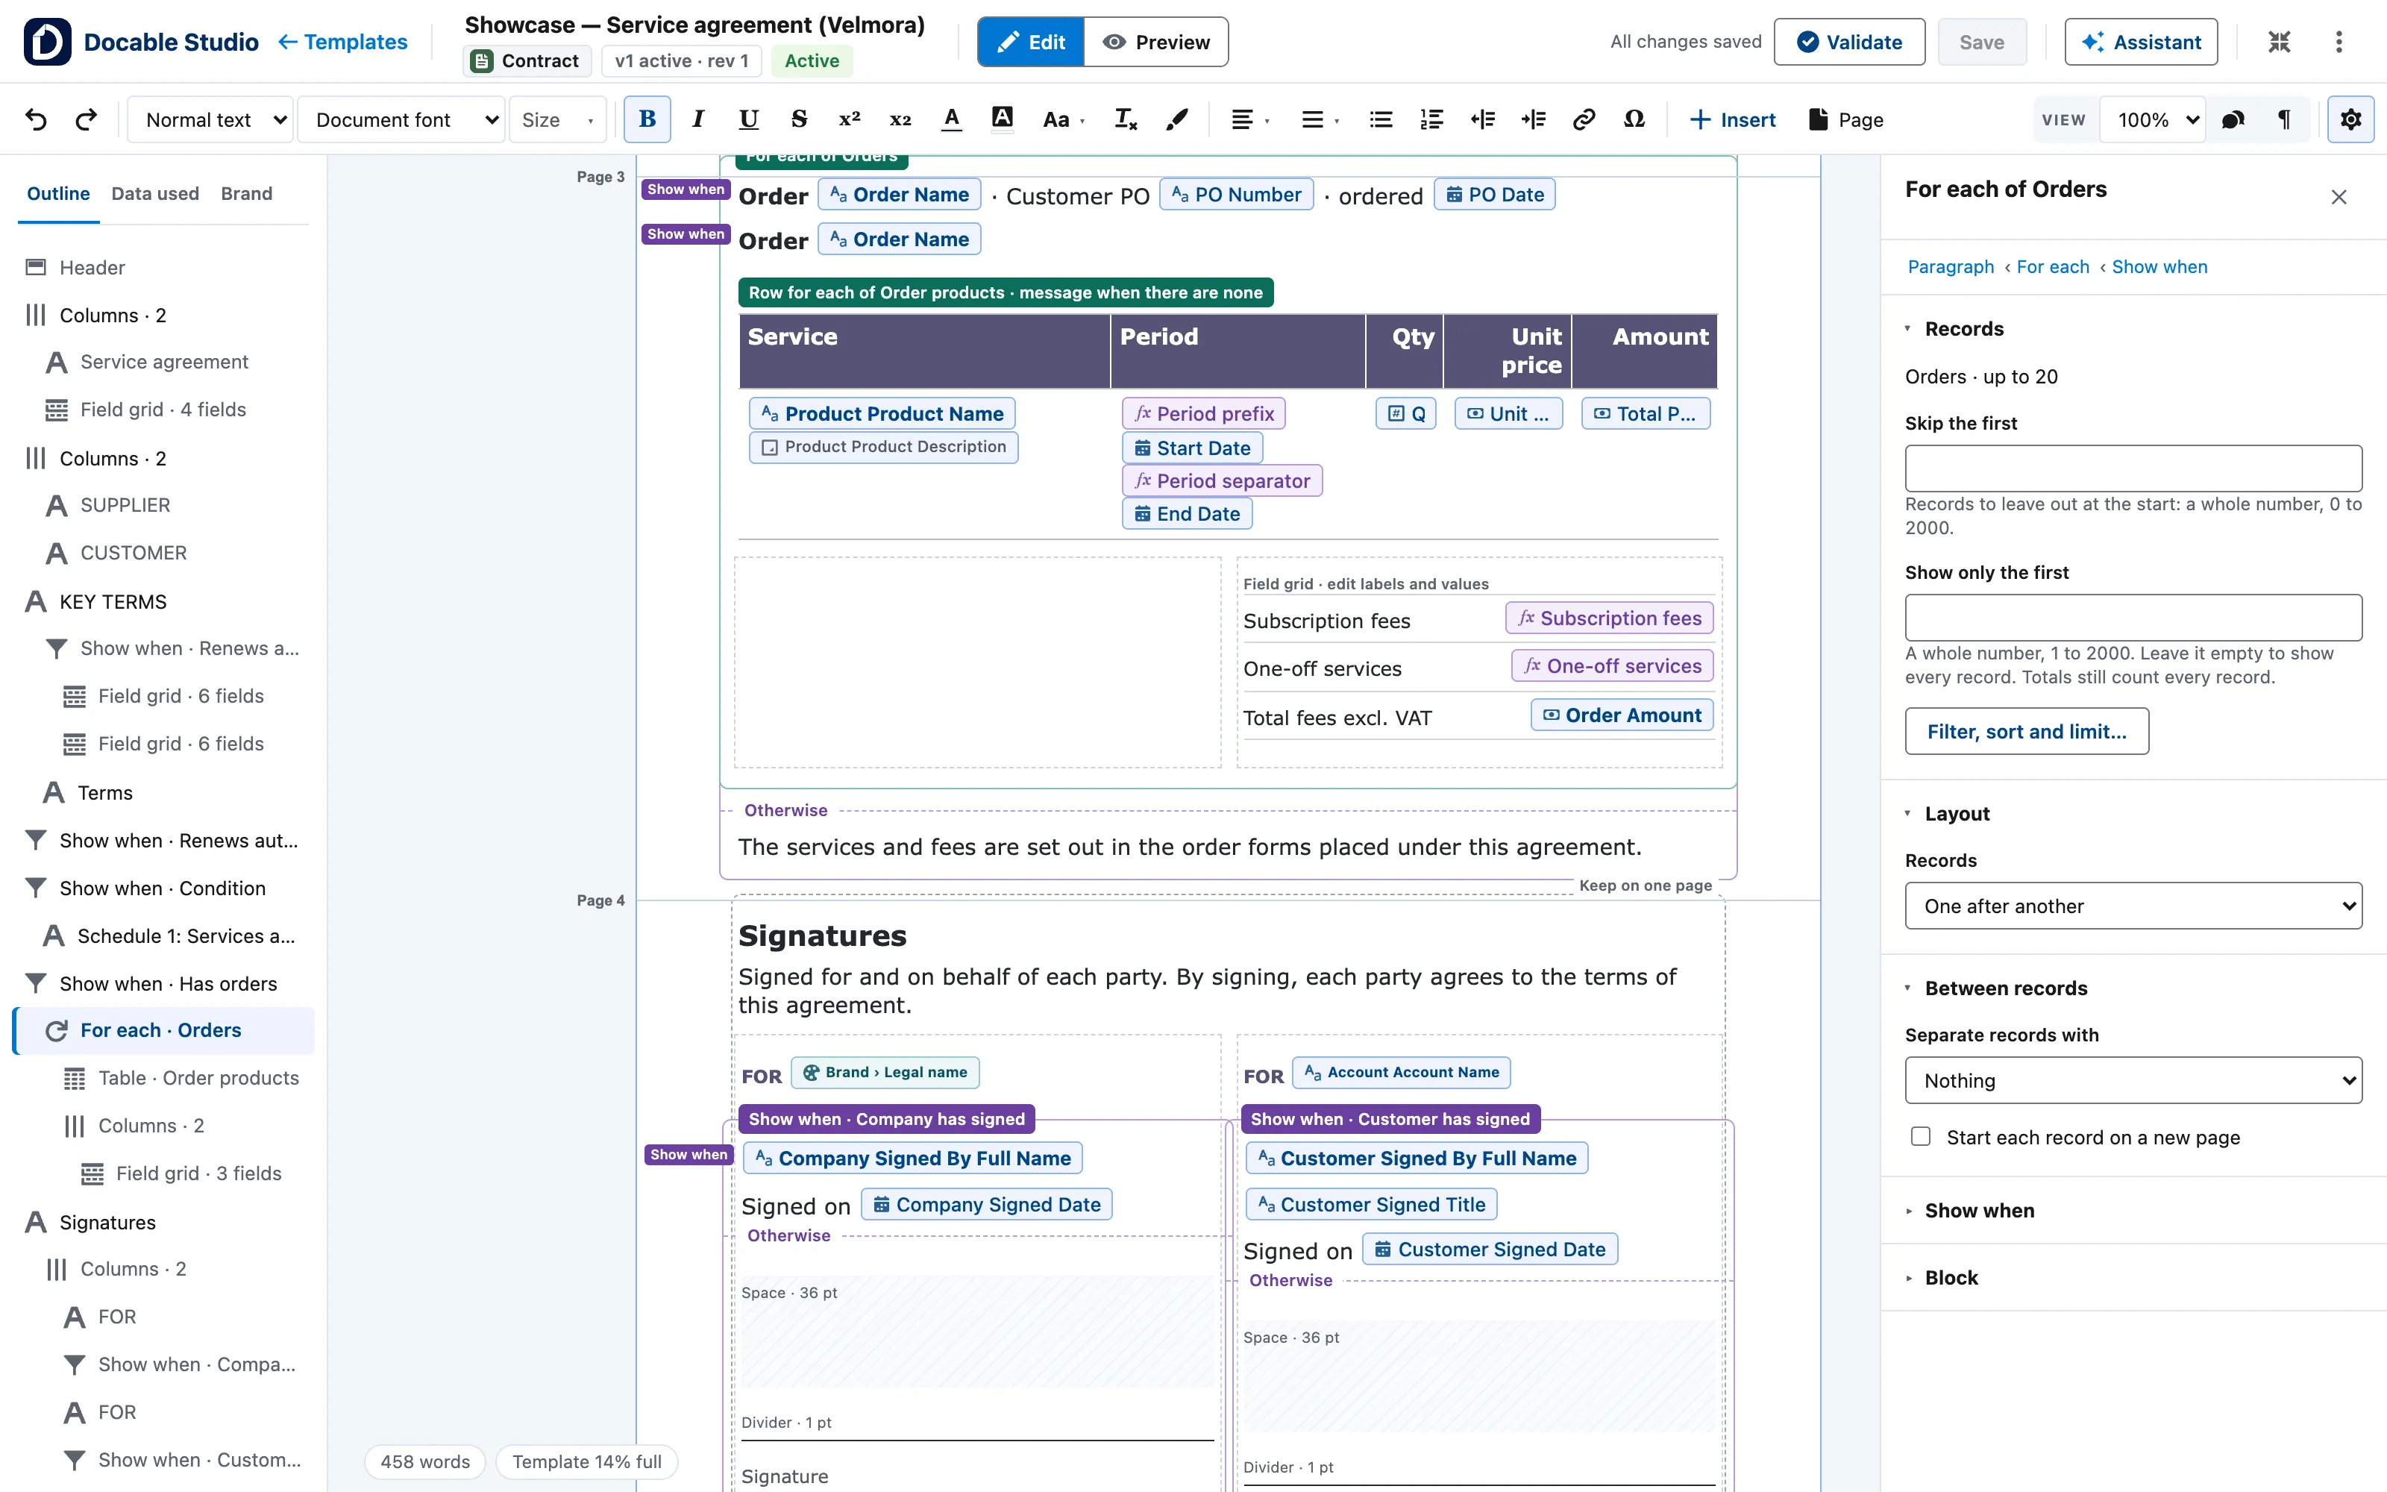Open the special characters omega tool
The height and width of the screenshot is (1492, 2387).
click(x=1634, y=119)
